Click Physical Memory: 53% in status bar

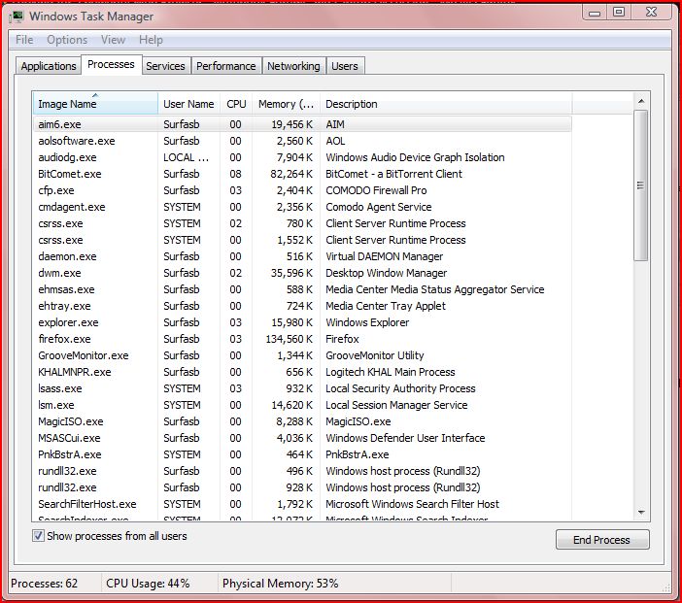(280, 584)
